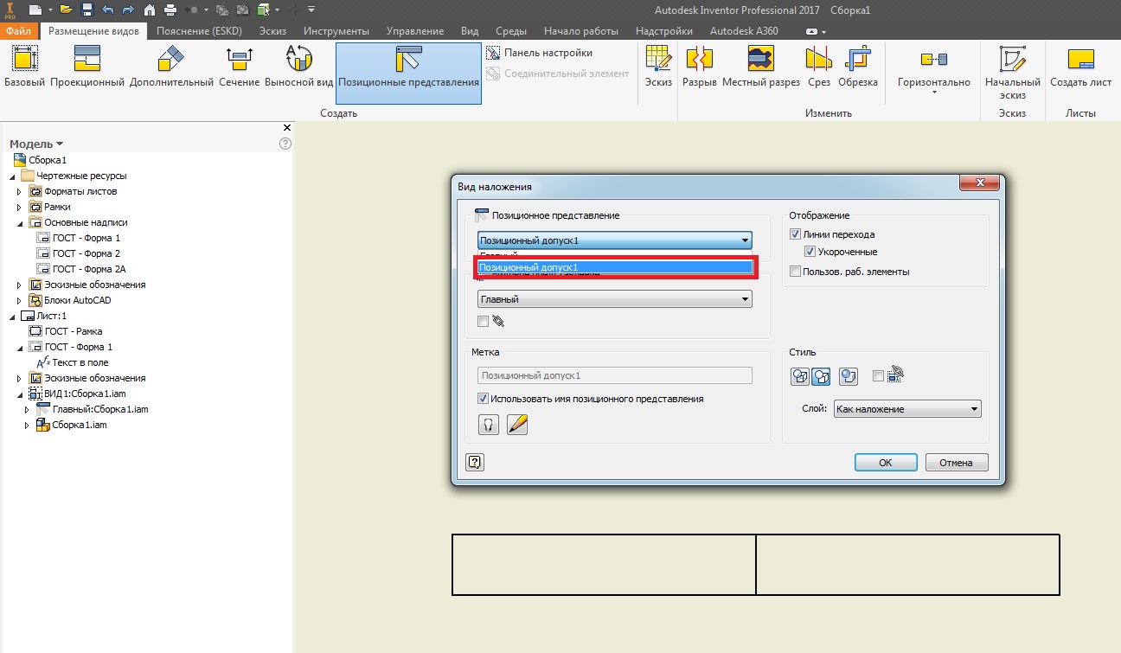This screenshot has width=1121, height=653.
Task: Open the Файл menu
Action: (x=19, y=31)
